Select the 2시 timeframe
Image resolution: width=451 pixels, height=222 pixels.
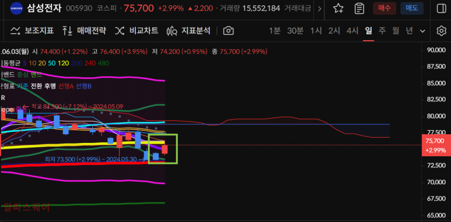pyautogui.click(x=334, y=31)
